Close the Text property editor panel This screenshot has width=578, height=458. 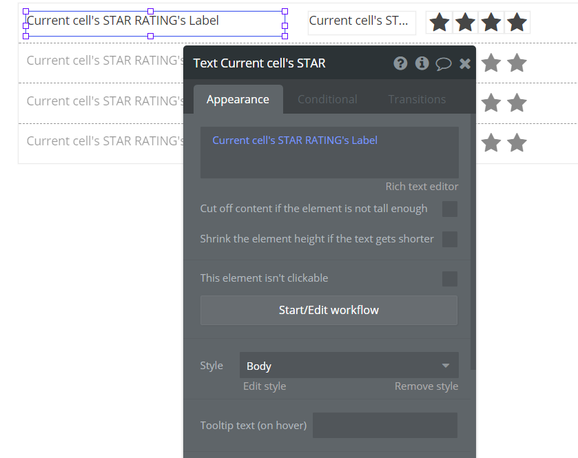(465, 64)
